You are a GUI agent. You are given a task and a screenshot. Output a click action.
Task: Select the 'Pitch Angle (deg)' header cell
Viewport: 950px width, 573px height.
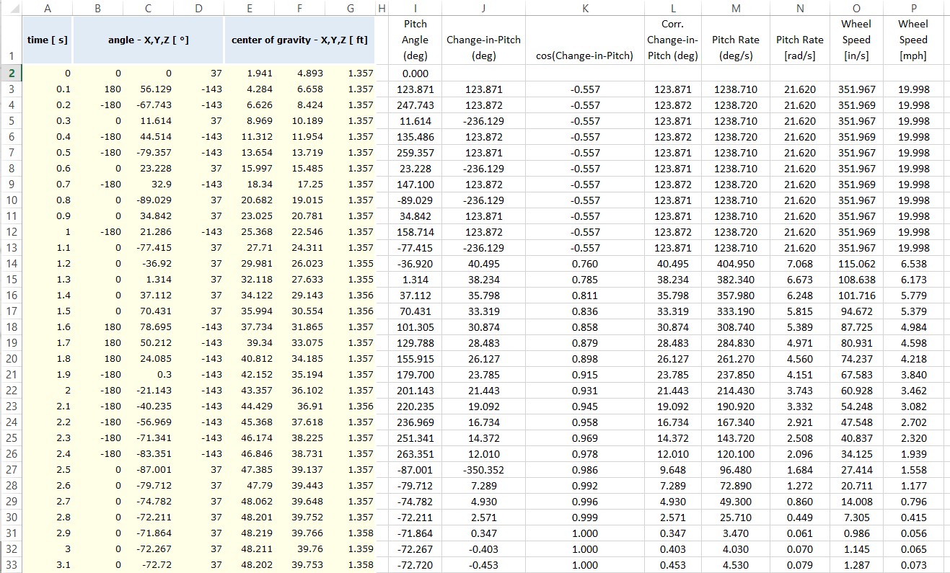[x=415, y=40]
